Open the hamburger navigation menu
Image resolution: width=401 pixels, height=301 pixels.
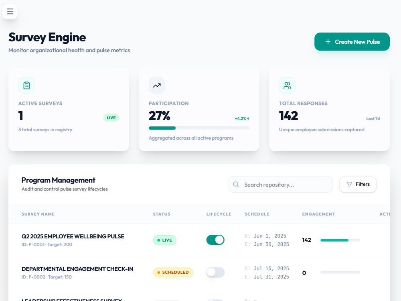(10, 11)
